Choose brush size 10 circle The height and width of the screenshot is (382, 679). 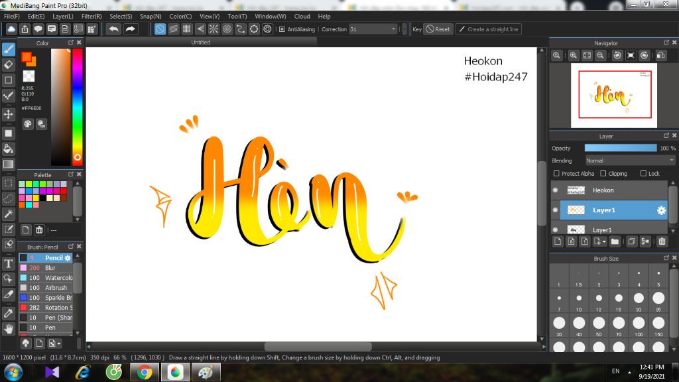(x=579, y=298)
